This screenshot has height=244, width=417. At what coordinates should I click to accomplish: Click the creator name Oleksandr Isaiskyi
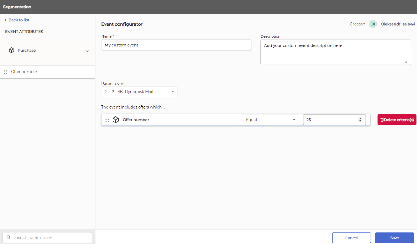(x=398, y=24)
